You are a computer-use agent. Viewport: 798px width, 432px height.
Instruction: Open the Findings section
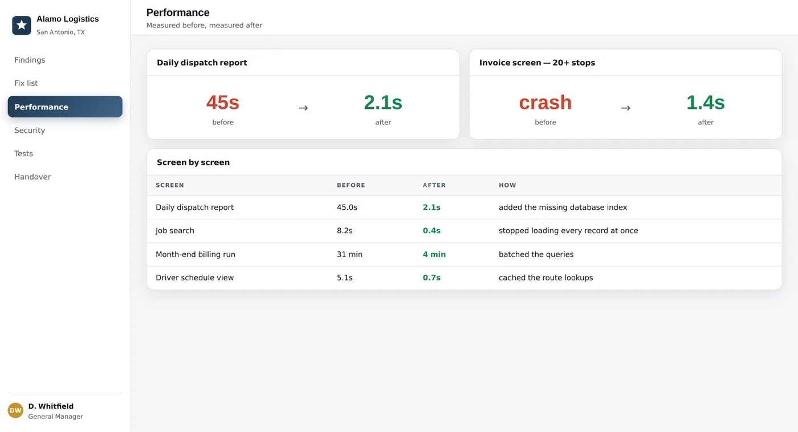tap(65, 60)
